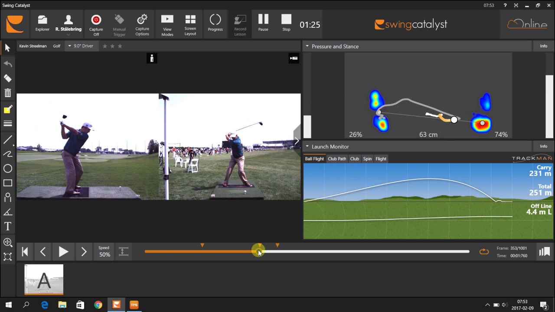
Task: Open Screen Layout options
Action: pyautogui.click(x=190, y=24)
